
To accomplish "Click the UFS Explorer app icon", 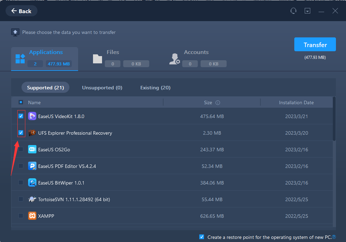I will tap(32, 133).
